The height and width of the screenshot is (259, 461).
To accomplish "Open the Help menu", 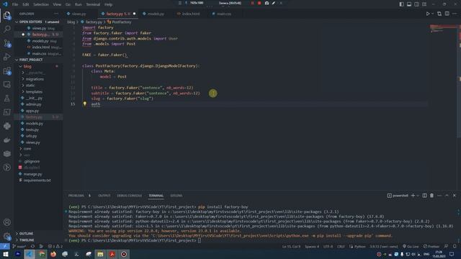I will [109, 4].
